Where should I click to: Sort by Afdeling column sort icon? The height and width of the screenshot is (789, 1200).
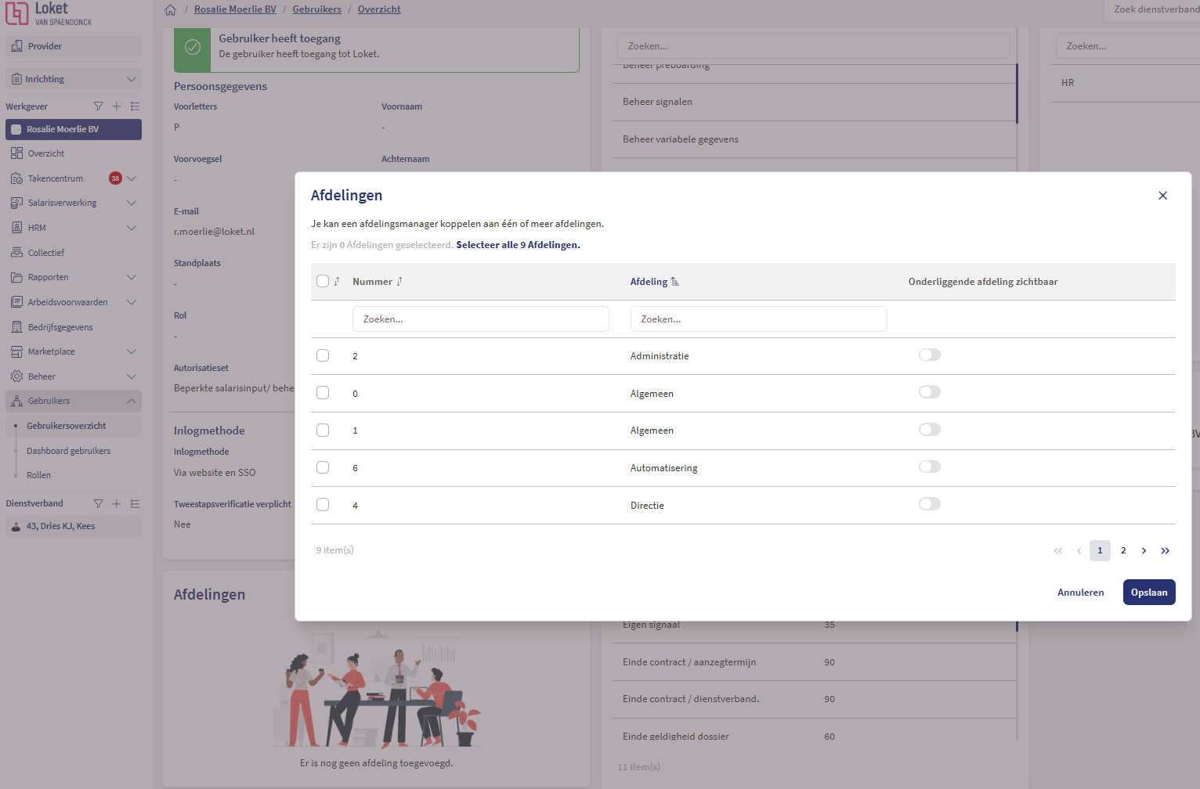tap(675, 282)
